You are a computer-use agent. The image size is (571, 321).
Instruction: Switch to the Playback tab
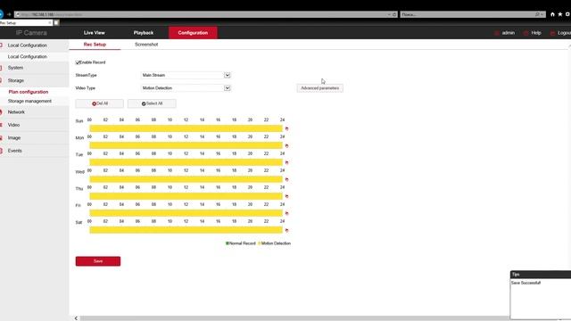(144, 33)
